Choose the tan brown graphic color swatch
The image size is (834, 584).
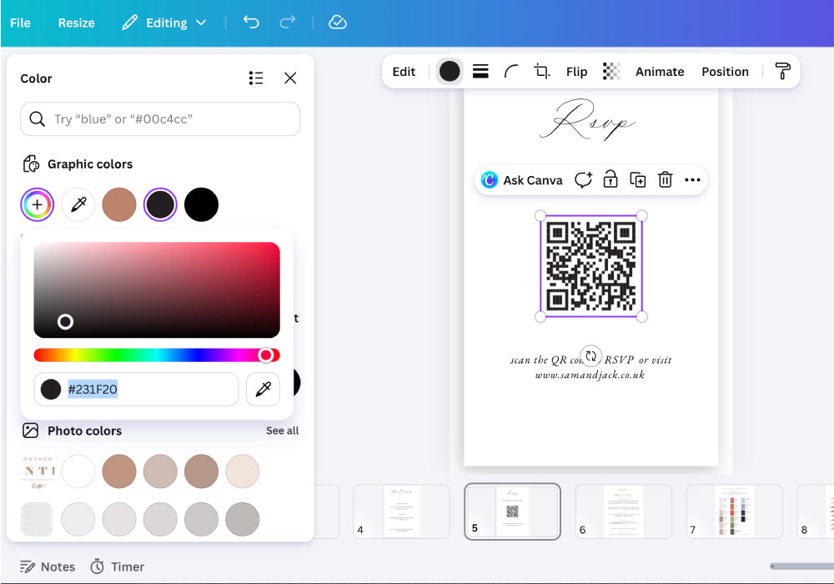119,204
